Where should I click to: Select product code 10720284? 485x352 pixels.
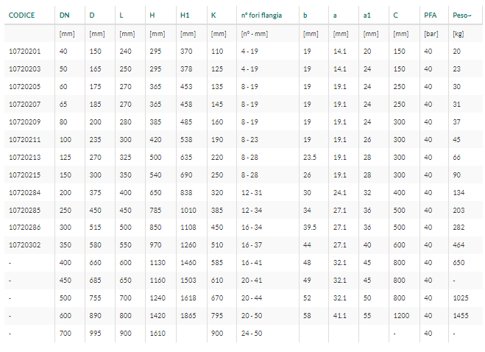(x=25, y=192)
